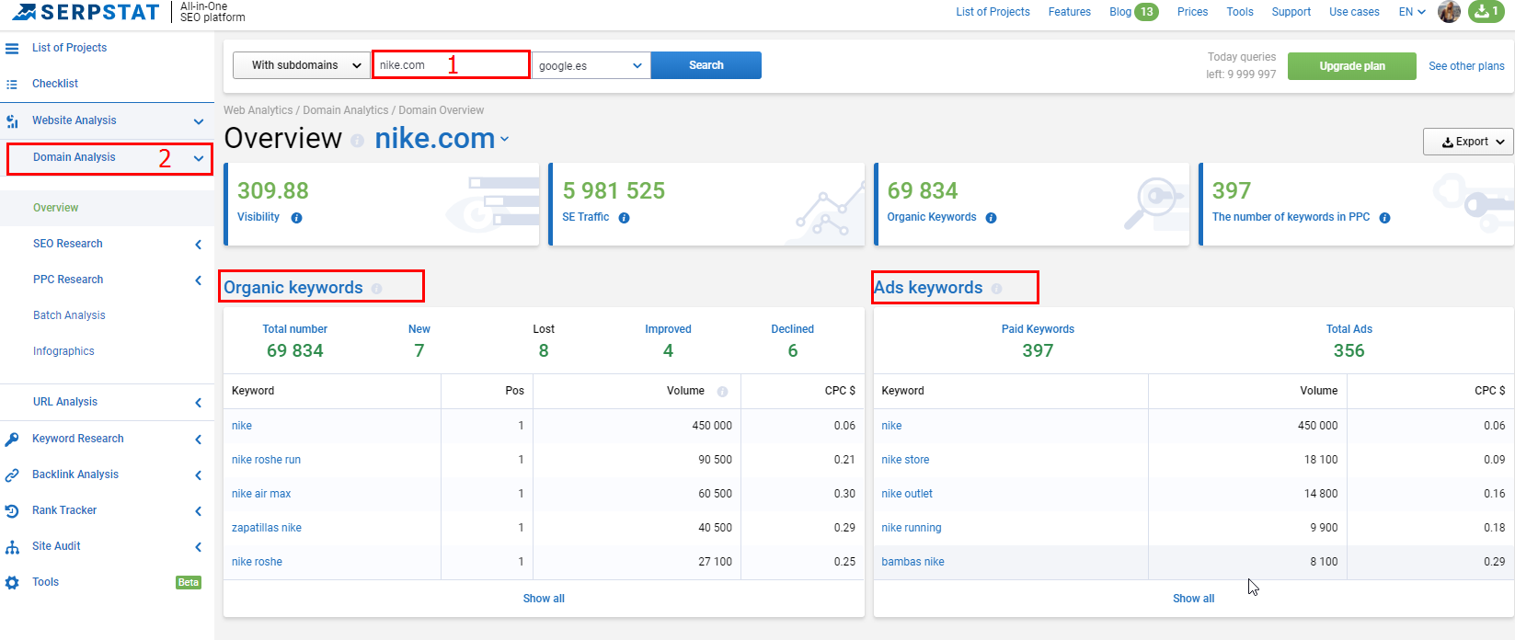The width and height of the screenshot is (1515, 640).
Task: Click the Rank Tracker history icon
Action: 12,510
